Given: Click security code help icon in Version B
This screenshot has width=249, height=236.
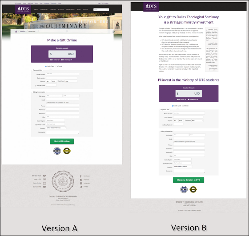Looking at the screenshot, I should tap(163, 125).
